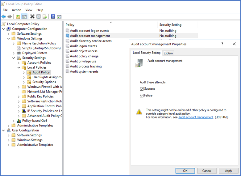Open the Audit account management help link
Screen dimensions: 241x176
point(196,117)
